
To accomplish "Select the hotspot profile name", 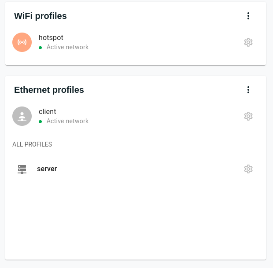I will pyautogui.click(x=51, y=38).
